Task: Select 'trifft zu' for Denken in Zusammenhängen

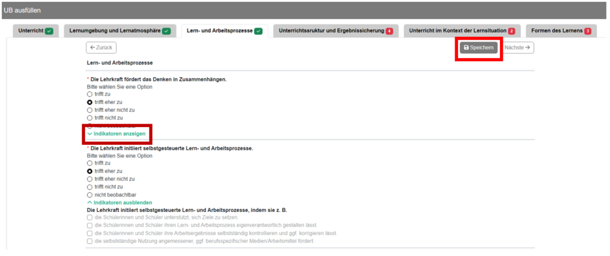Action: [x=90, y=94]
